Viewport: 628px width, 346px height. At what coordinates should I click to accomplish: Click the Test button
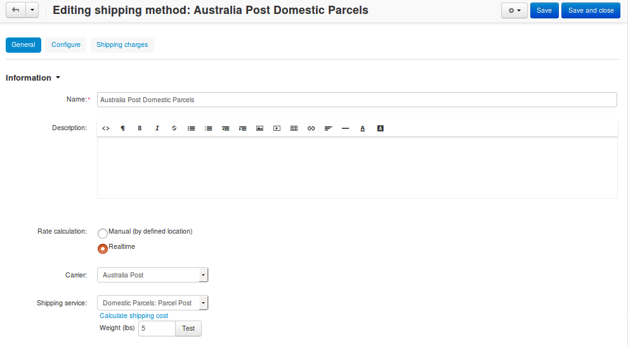[x=188, y=328]
